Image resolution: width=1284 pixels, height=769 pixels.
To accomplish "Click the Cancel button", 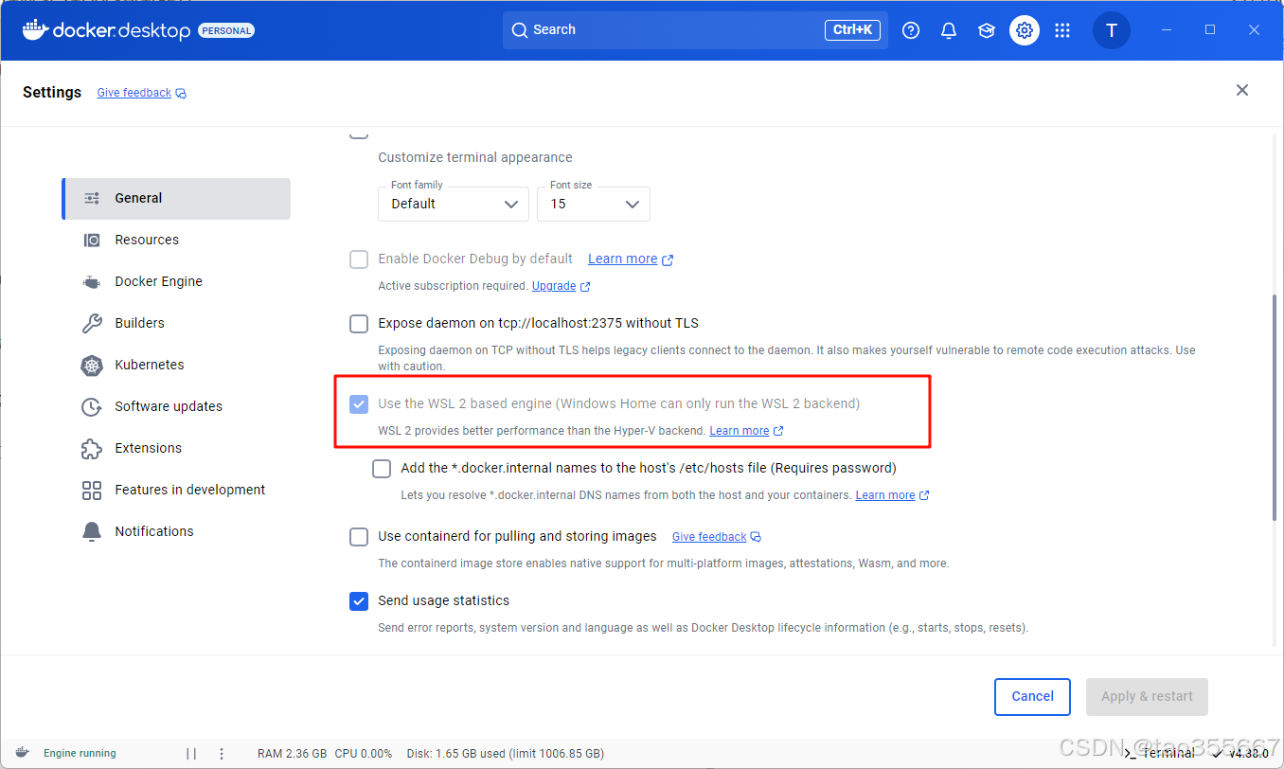I will click(1032, 697).
